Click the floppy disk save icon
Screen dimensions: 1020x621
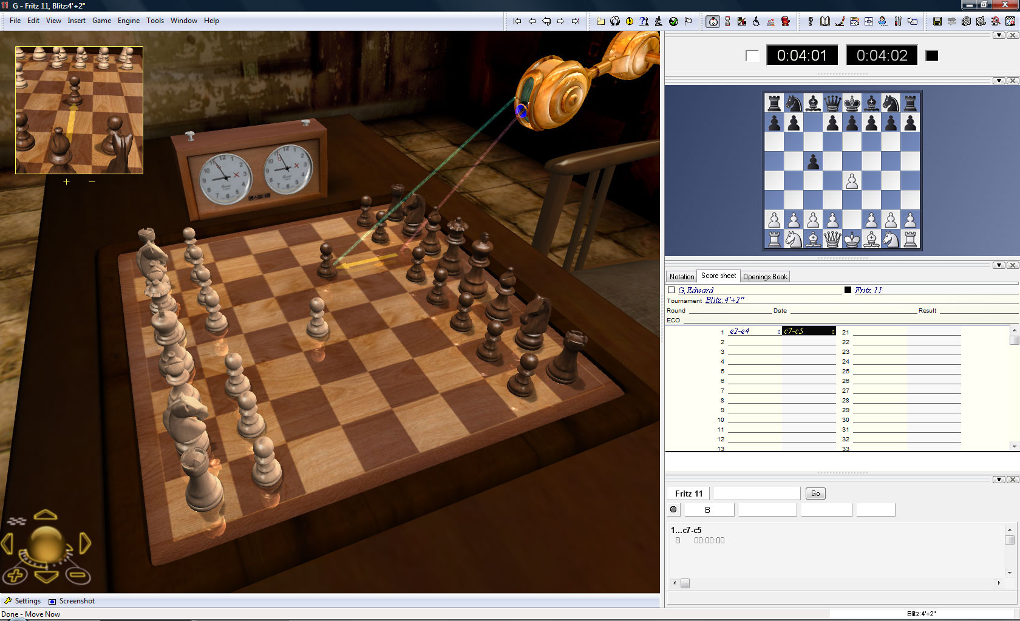[937, 21]
